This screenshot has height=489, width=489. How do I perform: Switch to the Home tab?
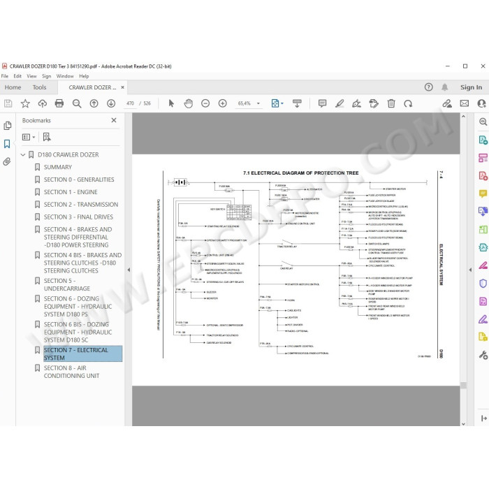tap(13, 87)
